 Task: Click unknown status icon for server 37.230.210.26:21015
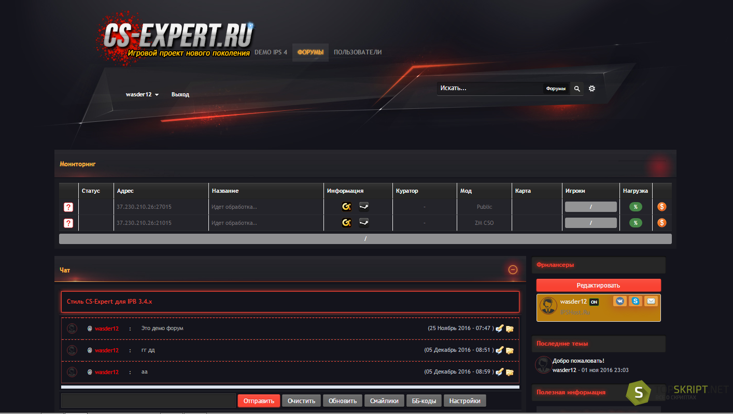click(68, 223)
